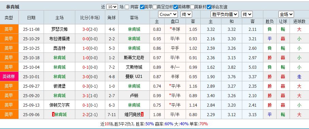Click the odds value 3.82
The image size is (309, 129).
coord(232,67)
